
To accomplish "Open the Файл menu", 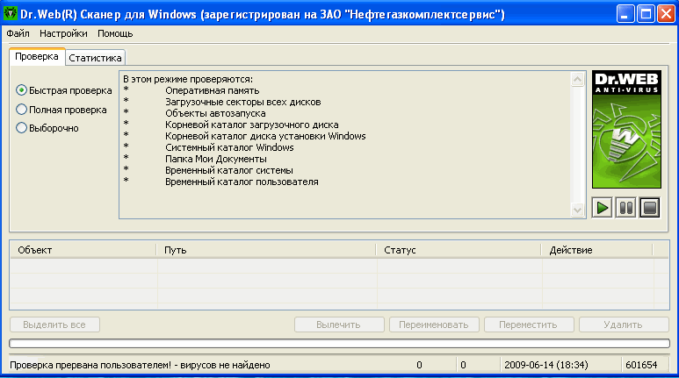I will pyautogui.click(x=18, y=33).
